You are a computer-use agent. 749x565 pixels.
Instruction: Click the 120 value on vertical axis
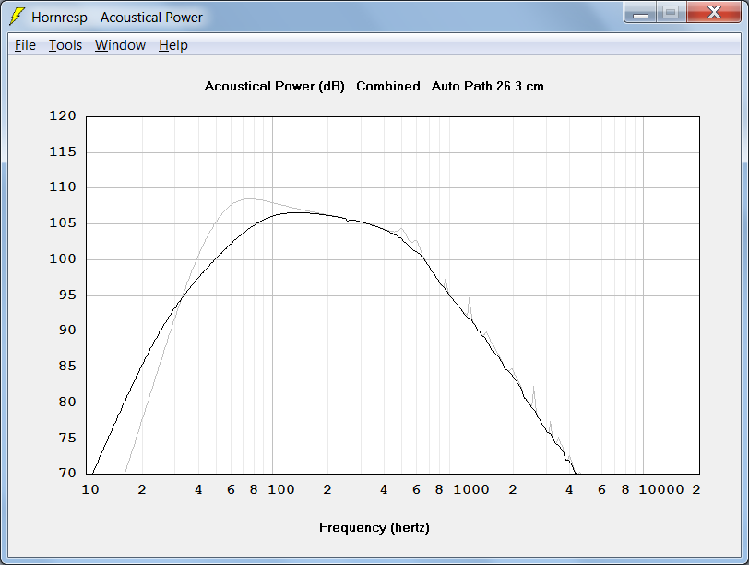point(63,115)
